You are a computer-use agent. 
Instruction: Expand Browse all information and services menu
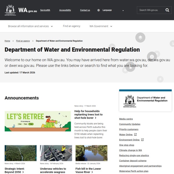pyautogui.click(x=30, y=26)
